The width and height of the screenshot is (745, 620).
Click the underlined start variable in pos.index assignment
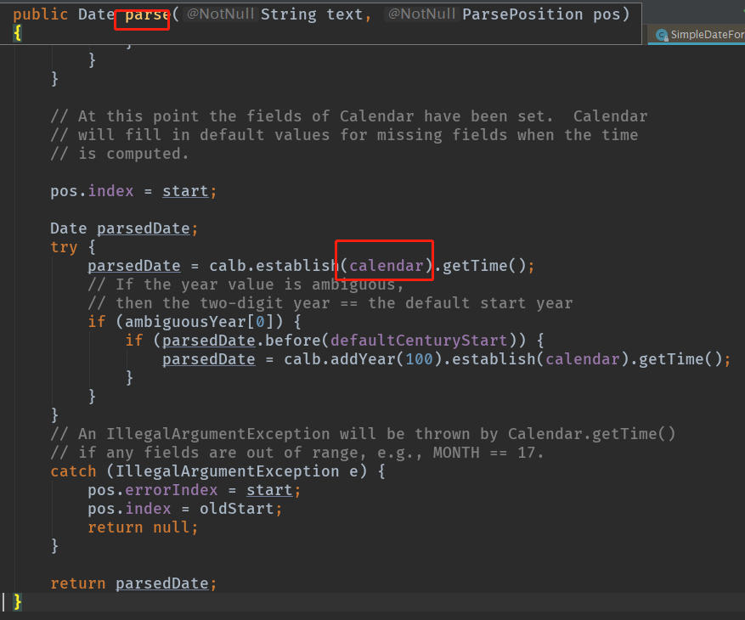pos(184,190)
